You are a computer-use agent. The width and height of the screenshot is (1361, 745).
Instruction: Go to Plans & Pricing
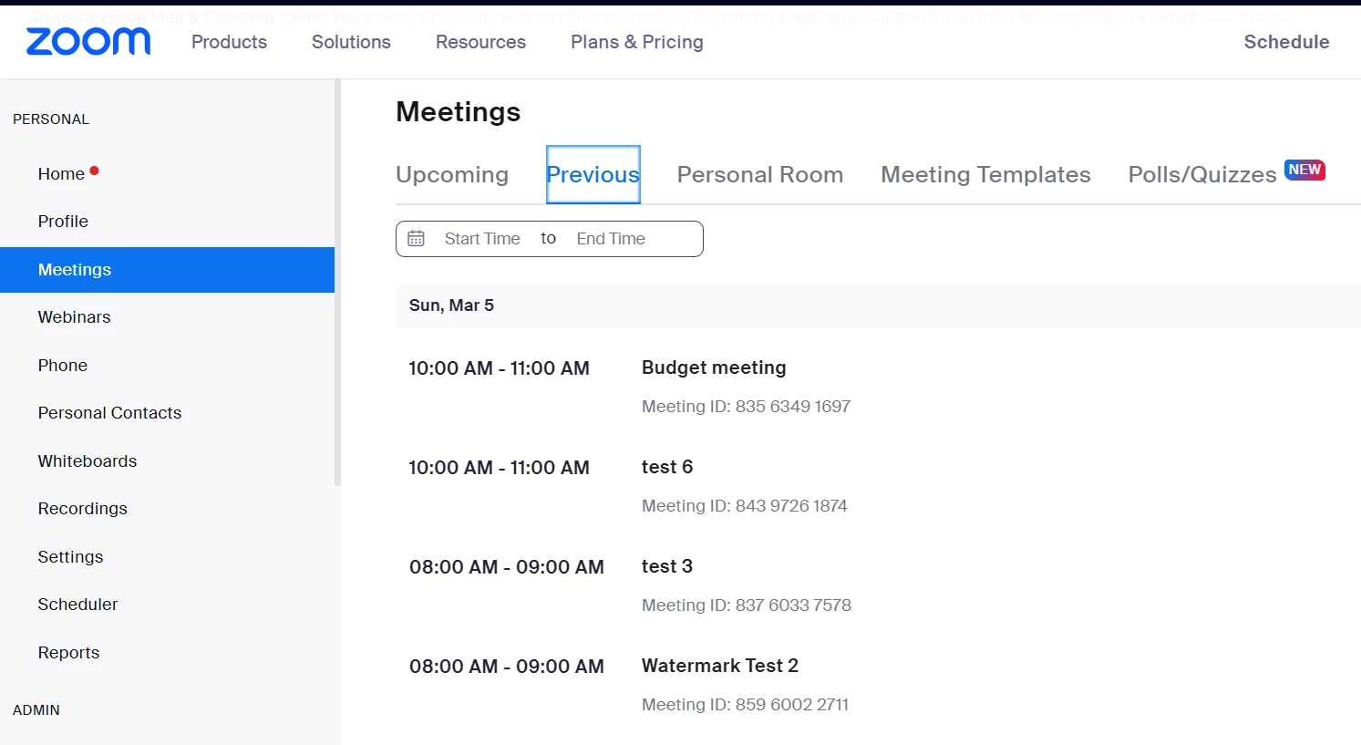[637, 42]
